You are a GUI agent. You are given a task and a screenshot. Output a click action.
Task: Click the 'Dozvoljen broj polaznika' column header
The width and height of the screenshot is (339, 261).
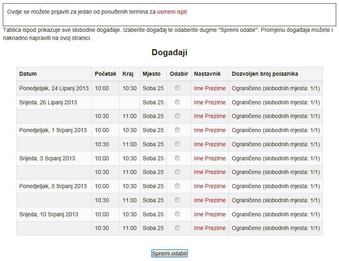[265, 74]
